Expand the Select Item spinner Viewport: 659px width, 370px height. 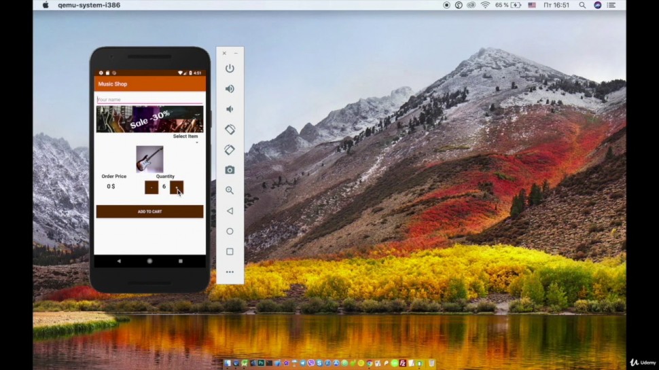tap(186, 138)
